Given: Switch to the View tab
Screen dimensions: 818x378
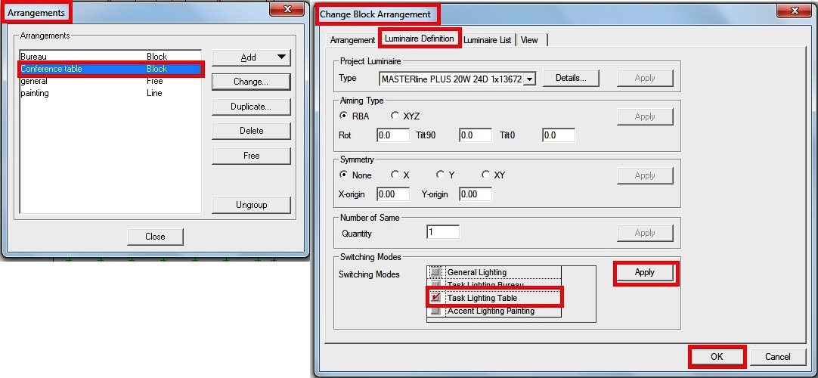Looking at the screenshot, I should click(529, 39).
